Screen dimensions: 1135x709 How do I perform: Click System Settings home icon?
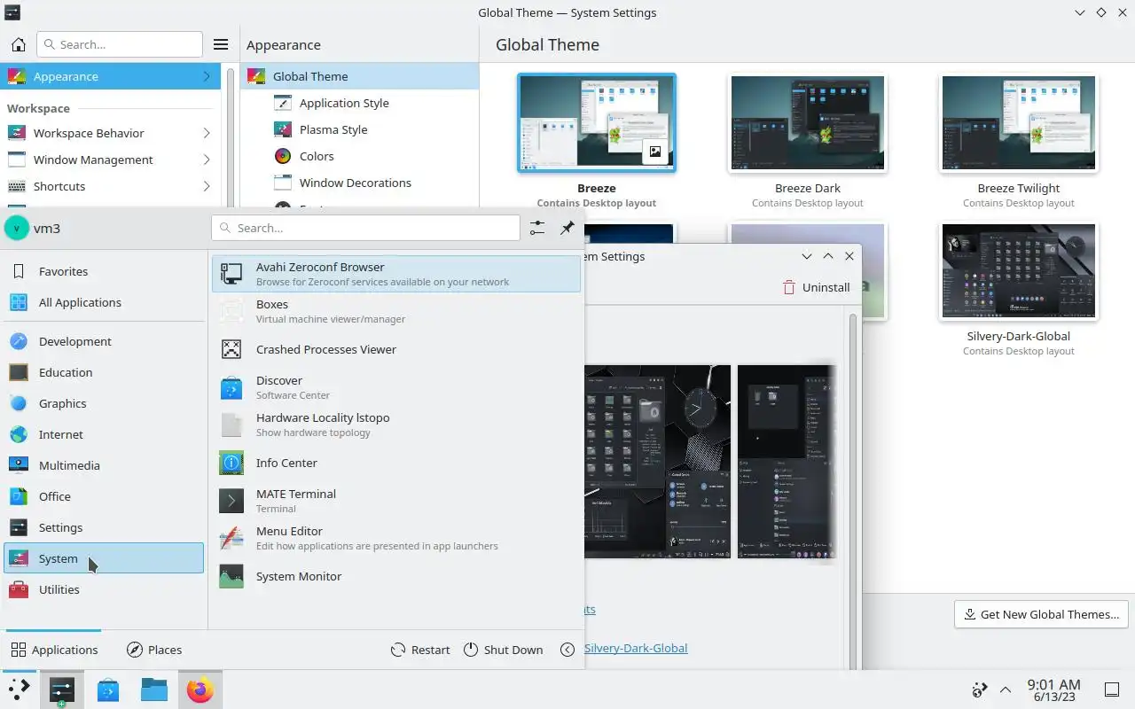click(18, 44)
